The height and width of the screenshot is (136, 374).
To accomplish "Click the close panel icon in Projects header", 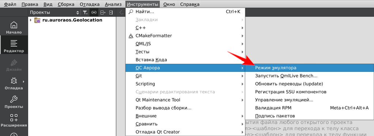I will [x=111, y=12].
